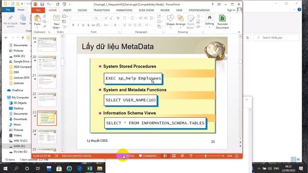The image size is (308, 173).
Task: Toggle Italic formatting
Action: pyautogui.click(x=78, y=25)
